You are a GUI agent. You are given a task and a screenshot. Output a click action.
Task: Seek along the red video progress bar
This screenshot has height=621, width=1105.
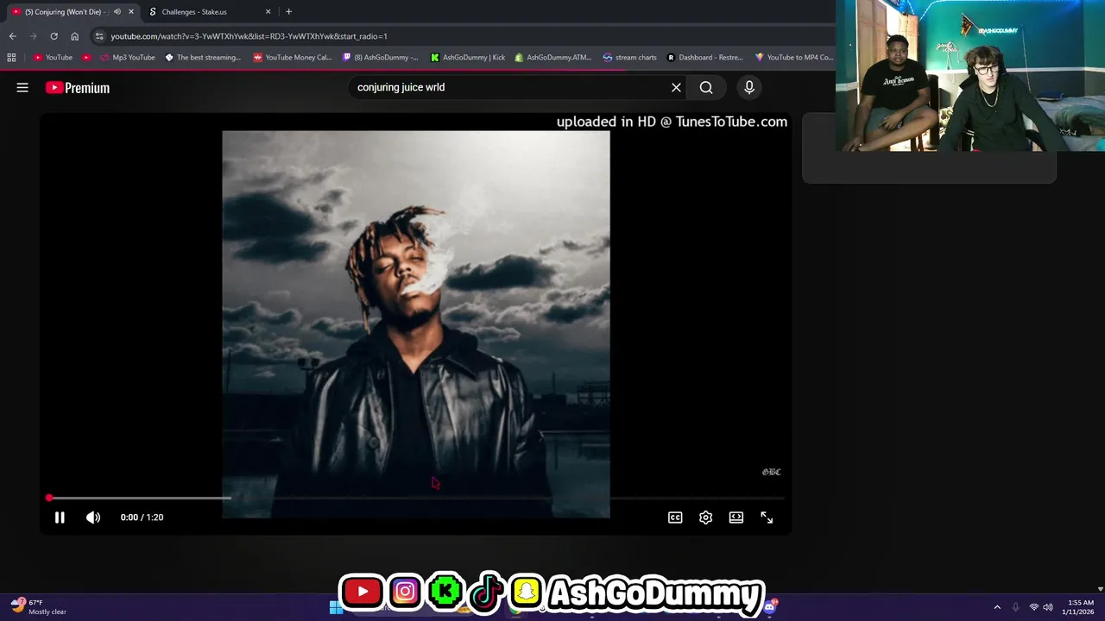pos(416,498)
